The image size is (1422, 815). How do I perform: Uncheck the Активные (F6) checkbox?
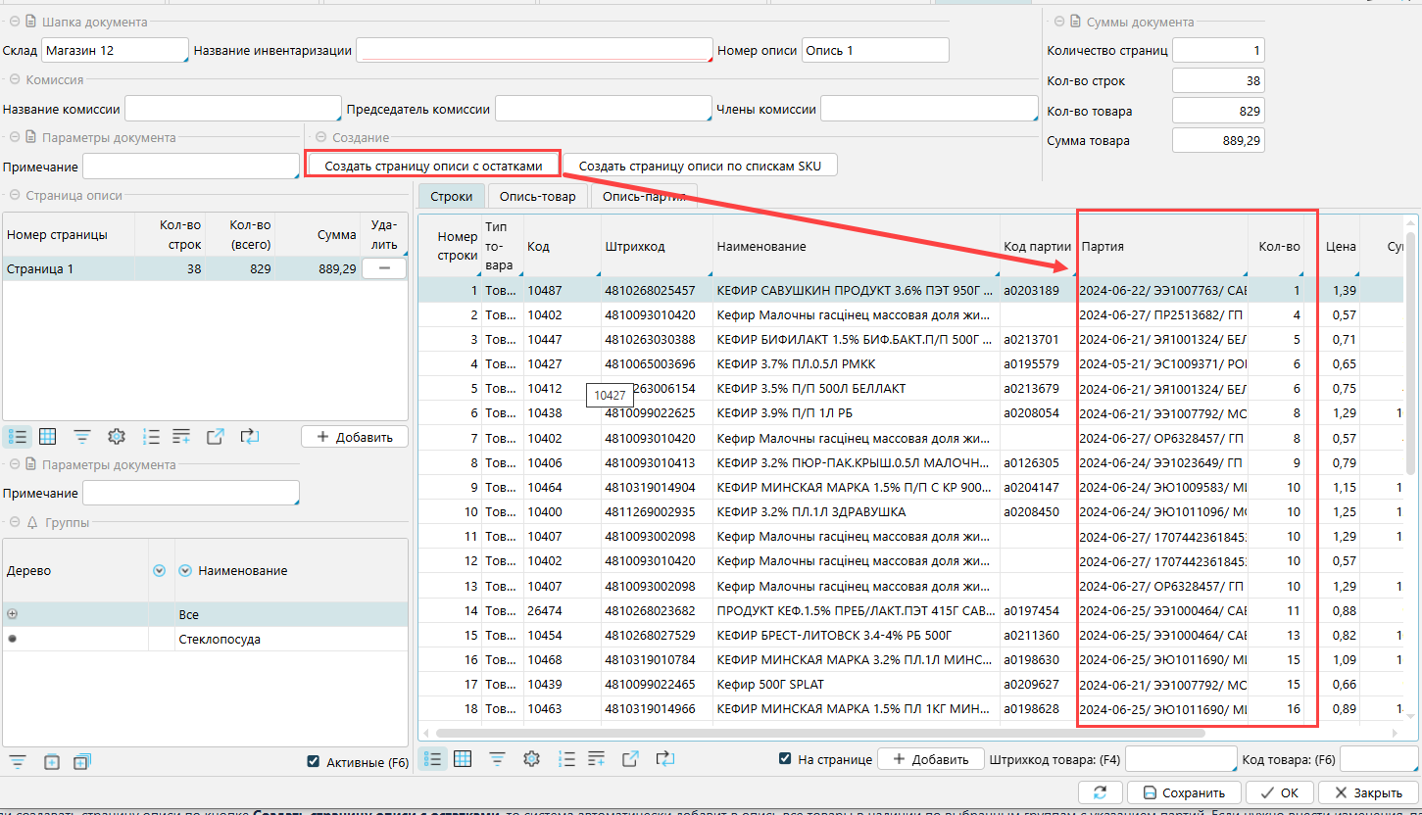pyautogui.click(x=314, y=762)
